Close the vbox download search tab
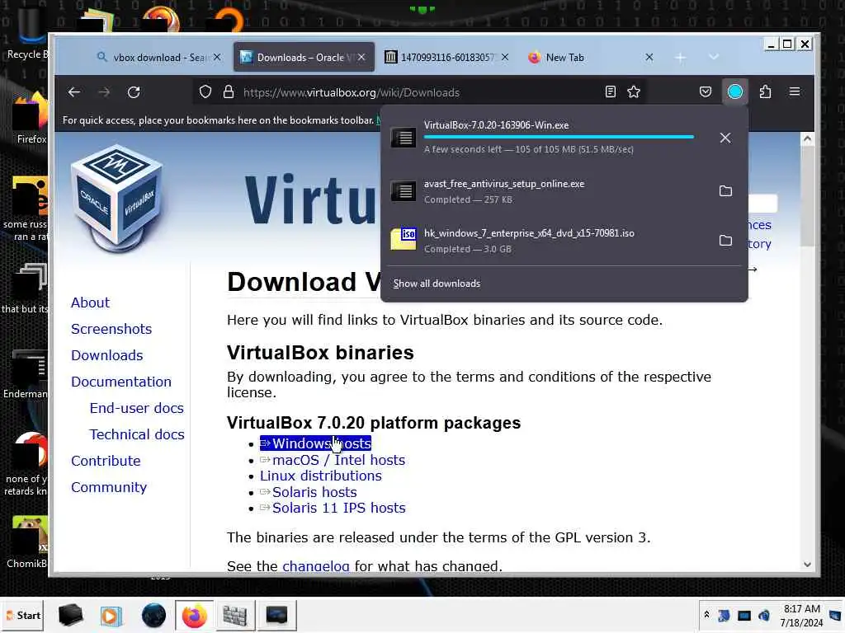This screenshot has width=845, height=633. click(x=217, y=57)
